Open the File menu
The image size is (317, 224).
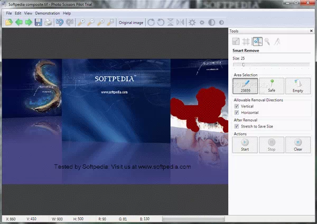point(9,13)
